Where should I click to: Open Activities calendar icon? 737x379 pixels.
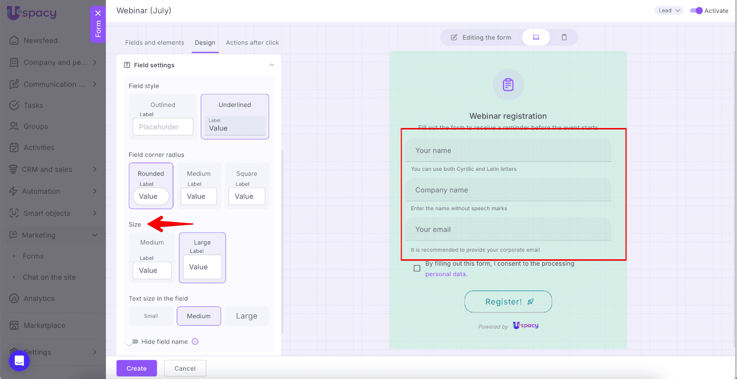(14, 147)
